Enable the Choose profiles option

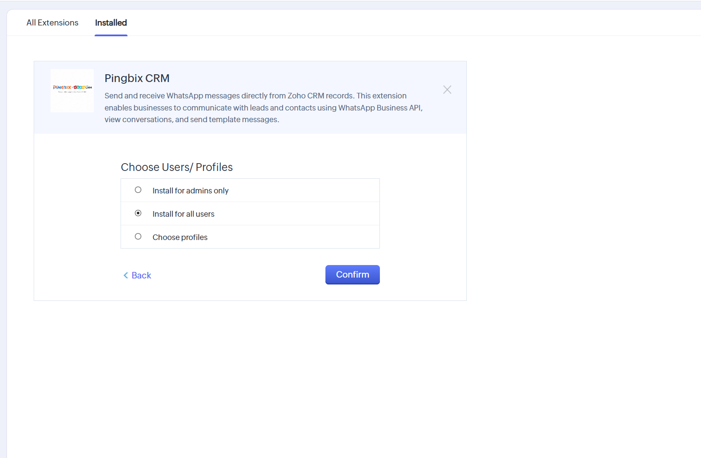pos(180,237)
